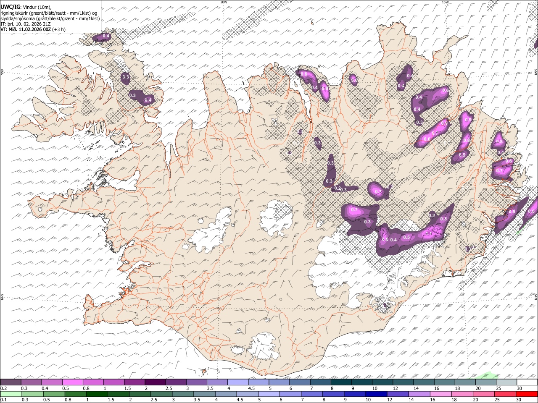Pick the top-row legend swatch labeled 12
Image resolution: width=538 pixels, height=403 pixels.
403,382
